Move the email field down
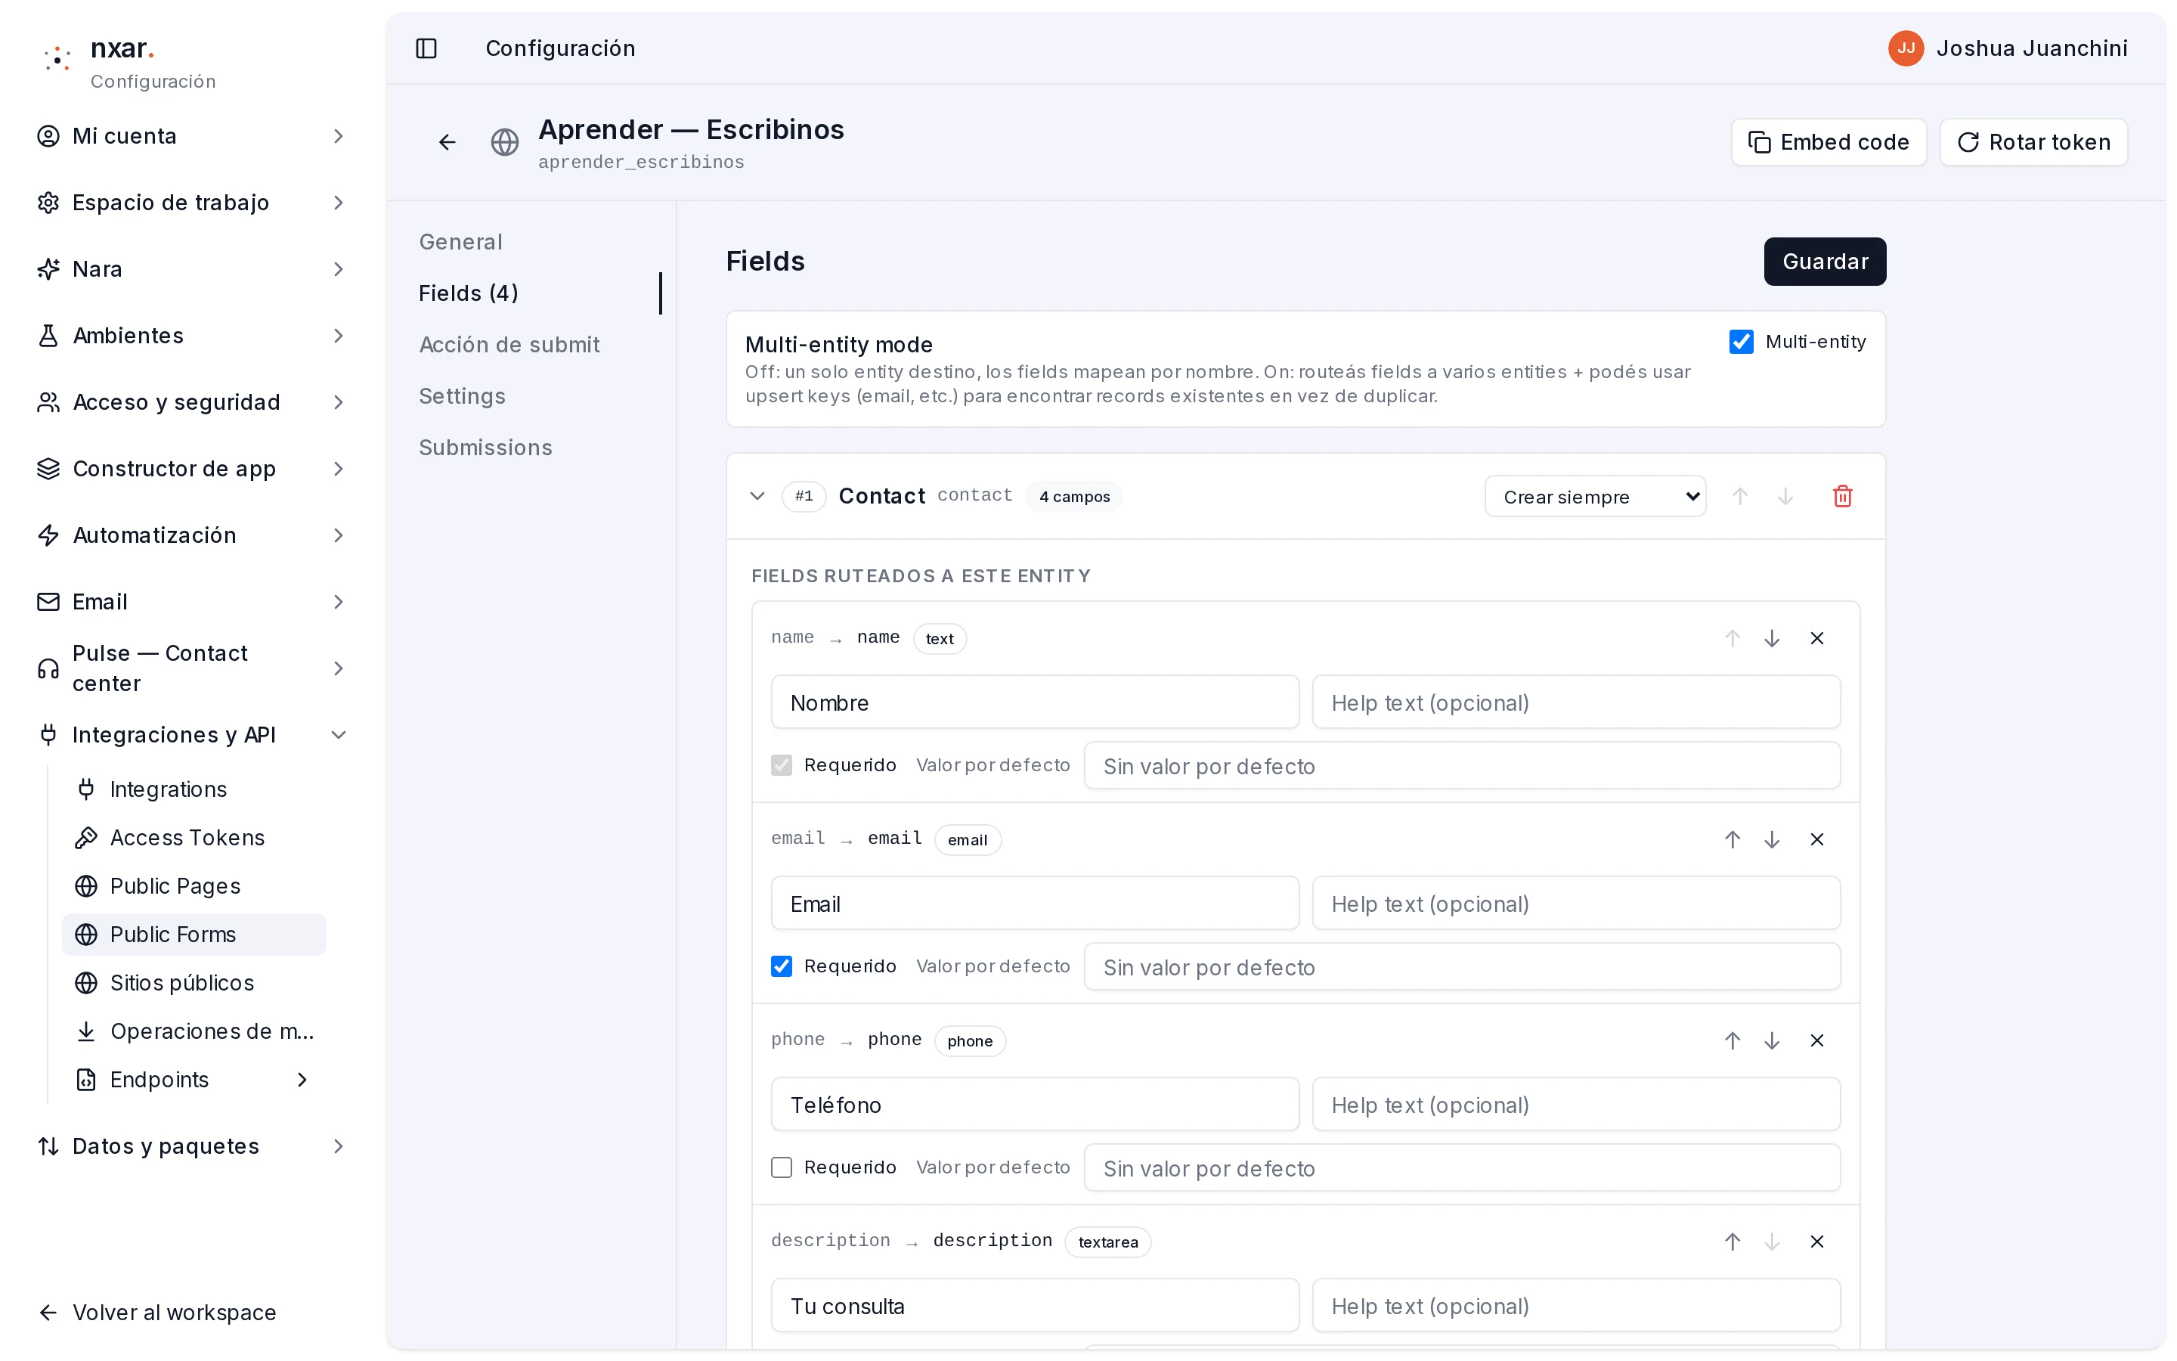Image resolution: width=2177 pixels, height=1361 pixels. pyautogui.click(x=1771, y=839)
